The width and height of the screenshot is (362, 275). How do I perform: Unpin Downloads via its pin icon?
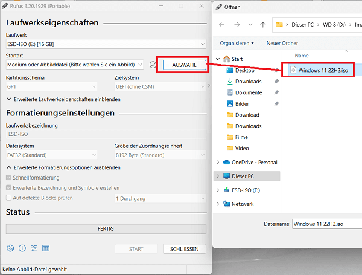(x=276, y=82)
